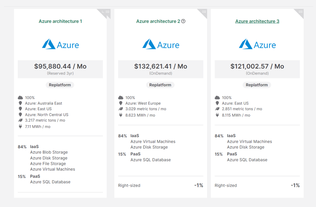Click the Azure logo on architecture 1 card
316x207 pixels.
point(60,44)
